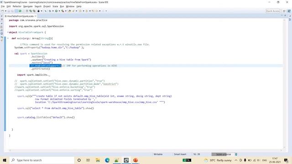Open the Project menu
The width and height of the screenshot is (292, 164).
(x=47, y=6)
